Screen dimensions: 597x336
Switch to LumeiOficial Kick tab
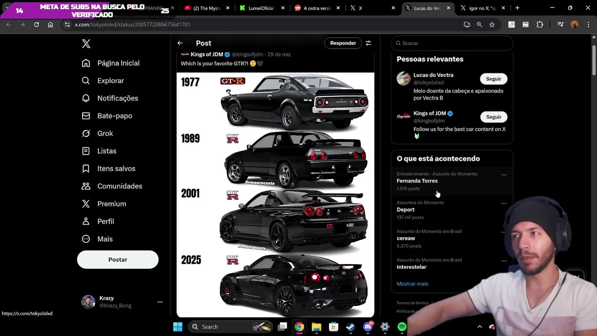(262, 8)
